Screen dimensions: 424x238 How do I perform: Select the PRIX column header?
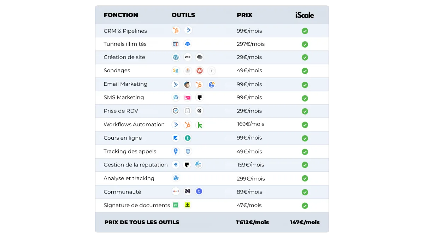coord(245,15)
